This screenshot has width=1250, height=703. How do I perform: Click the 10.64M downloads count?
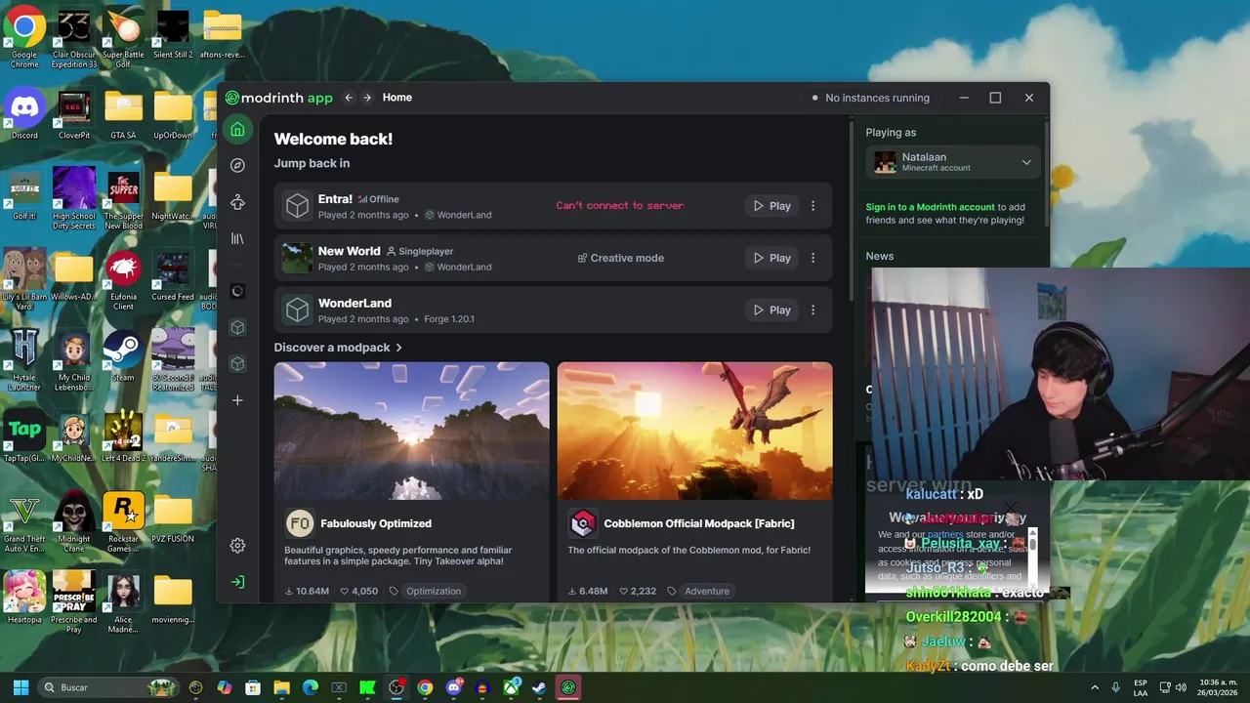pos(307,591)
